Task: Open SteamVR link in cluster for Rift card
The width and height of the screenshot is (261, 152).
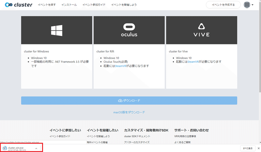Action: [120, 66]
